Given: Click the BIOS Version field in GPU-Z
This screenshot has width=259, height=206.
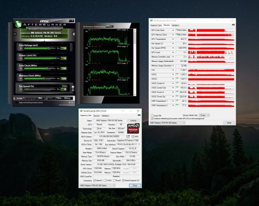Looking at the screenshot, I should (x=109, y=136).
